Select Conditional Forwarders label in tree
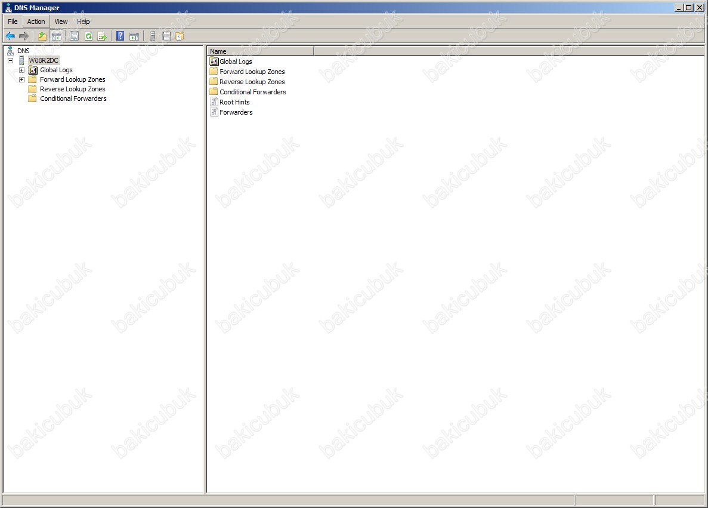The image size is (708, 508). pos(73,98)
